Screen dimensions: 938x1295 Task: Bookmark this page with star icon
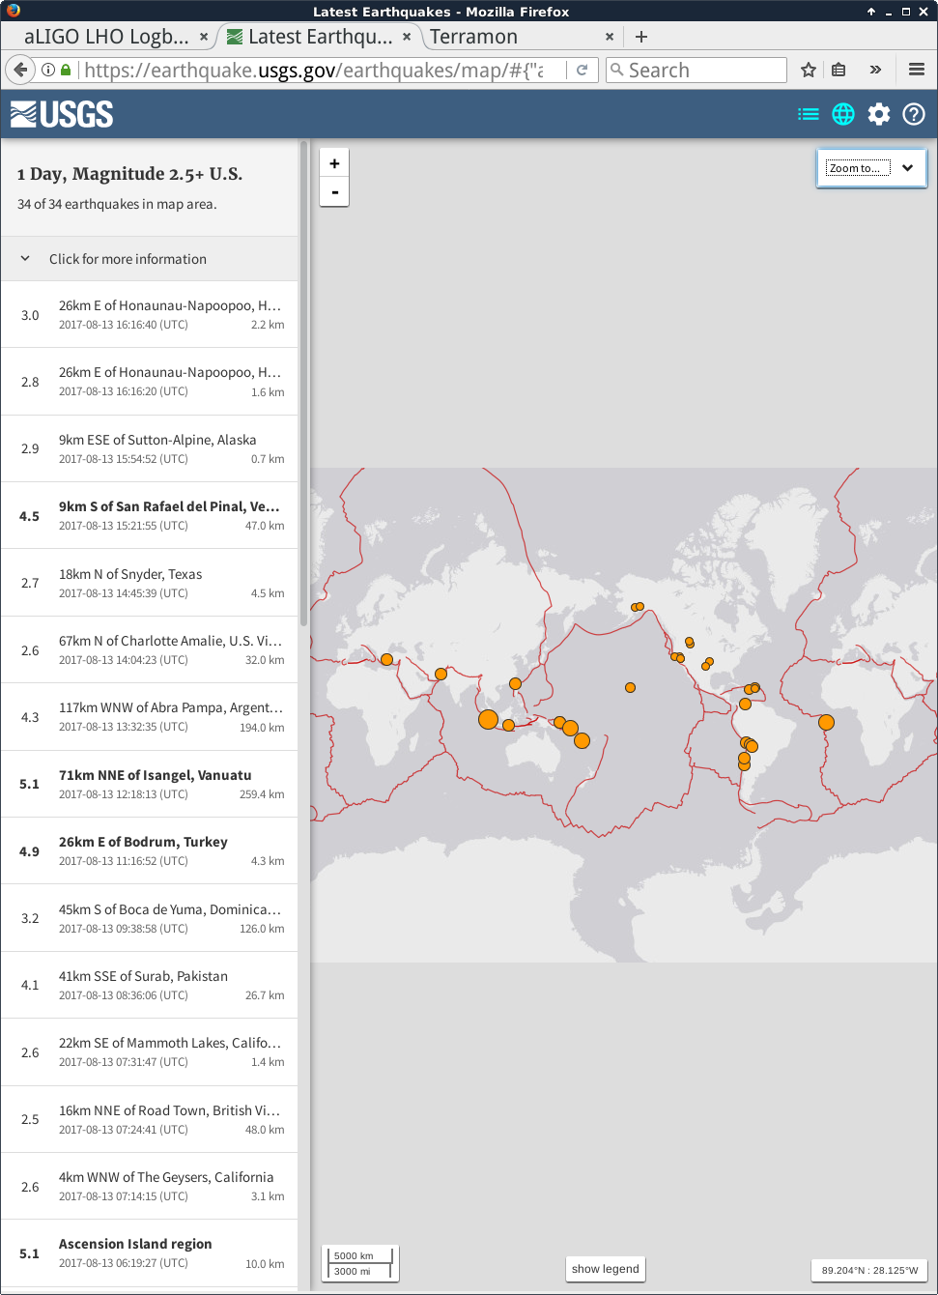tap(809, 70)
